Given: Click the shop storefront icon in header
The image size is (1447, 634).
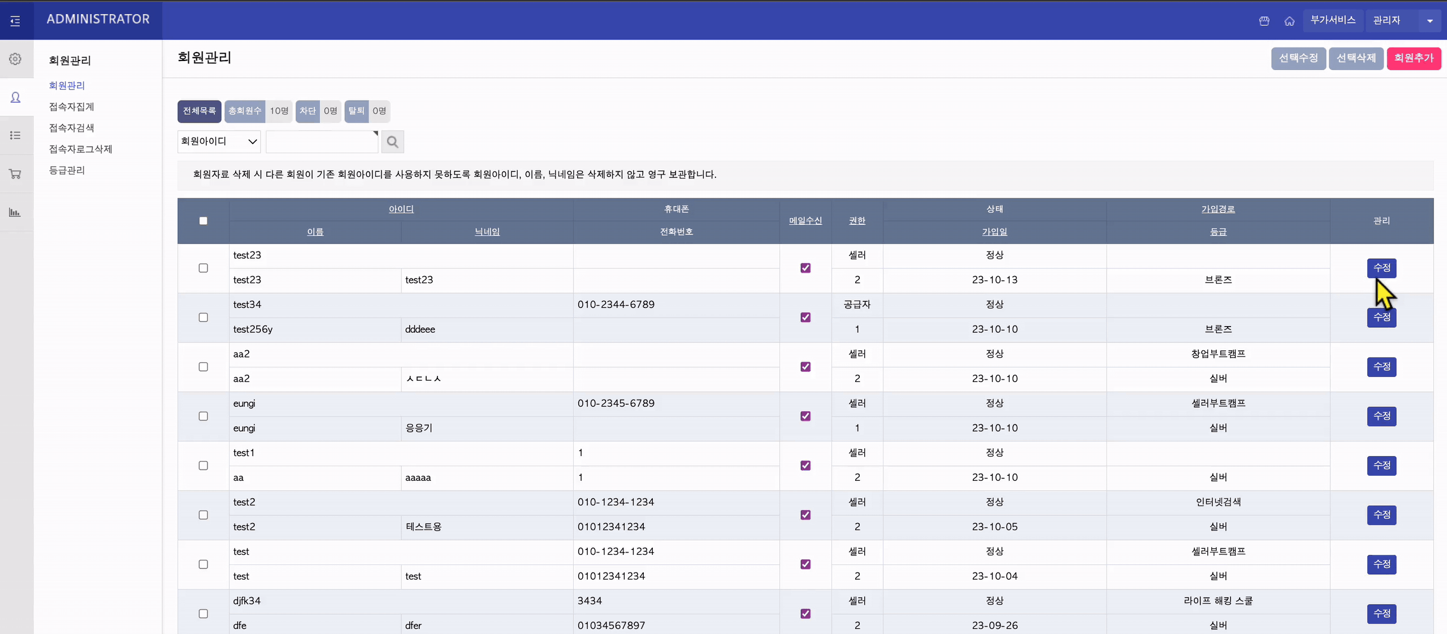Looking at the screenshot, I should 1264,21.
